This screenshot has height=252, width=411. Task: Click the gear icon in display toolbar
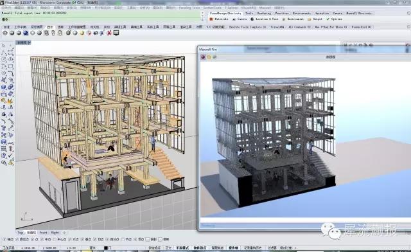click(x=5, y=33)
